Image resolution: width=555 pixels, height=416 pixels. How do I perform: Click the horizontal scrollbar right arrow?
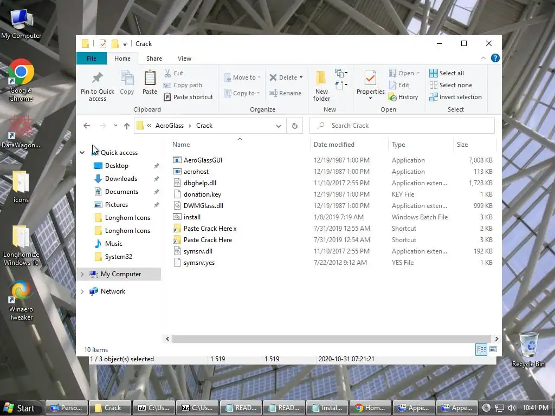496,339
